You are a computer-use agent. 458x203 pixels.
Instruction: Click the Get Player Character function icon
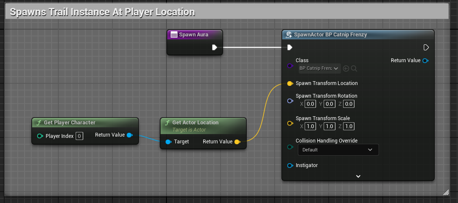[x=39, y=123]
